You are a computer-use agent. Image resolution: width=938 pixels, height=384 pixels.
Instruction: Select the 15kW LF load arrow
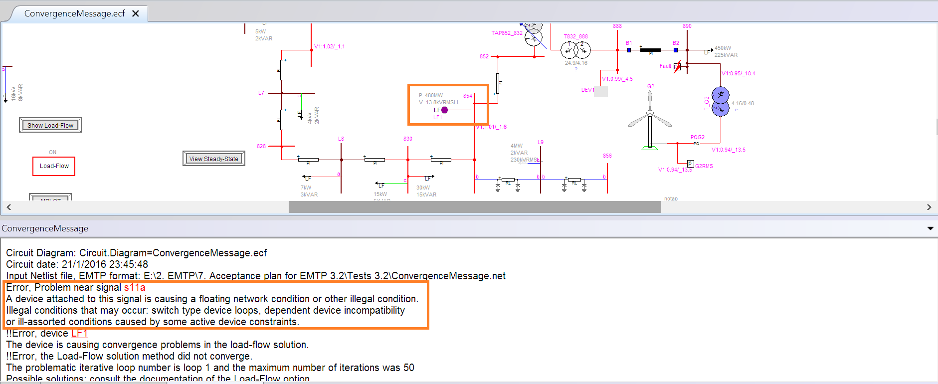coord(380,185)
